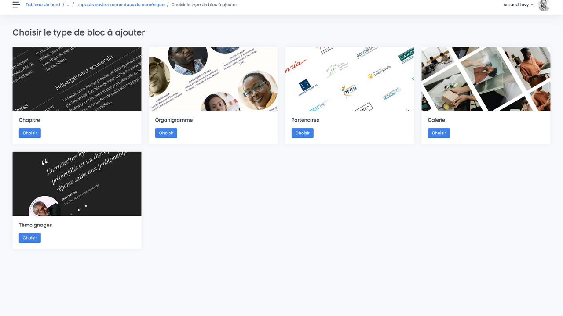Select the Chapitre card title
The width and height of the screenshot is (563, 316).
(x=29, y=120)
